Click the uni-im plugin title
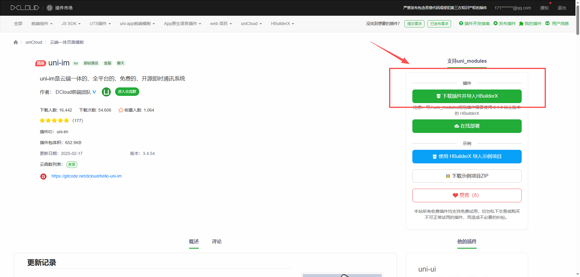Viewport: 580px width, 277px height. [59, 63]
